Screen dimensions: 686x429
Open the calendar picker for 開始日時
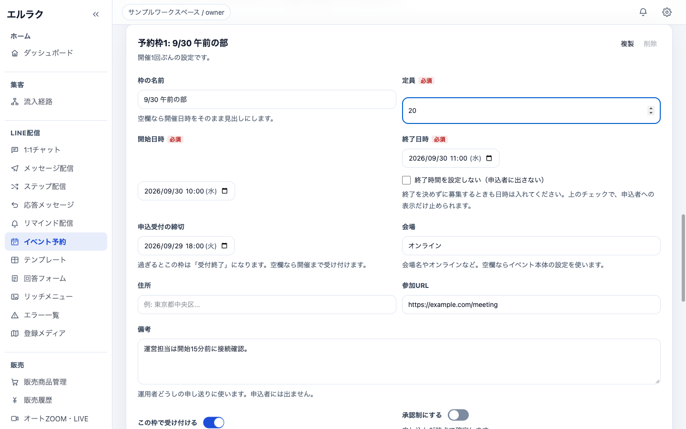(225, 191)
